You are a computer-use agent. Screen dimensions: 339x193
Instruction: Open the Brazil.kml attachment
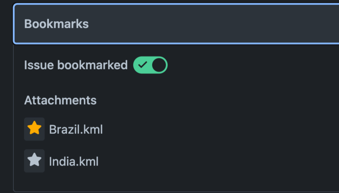tap(76, 130)
